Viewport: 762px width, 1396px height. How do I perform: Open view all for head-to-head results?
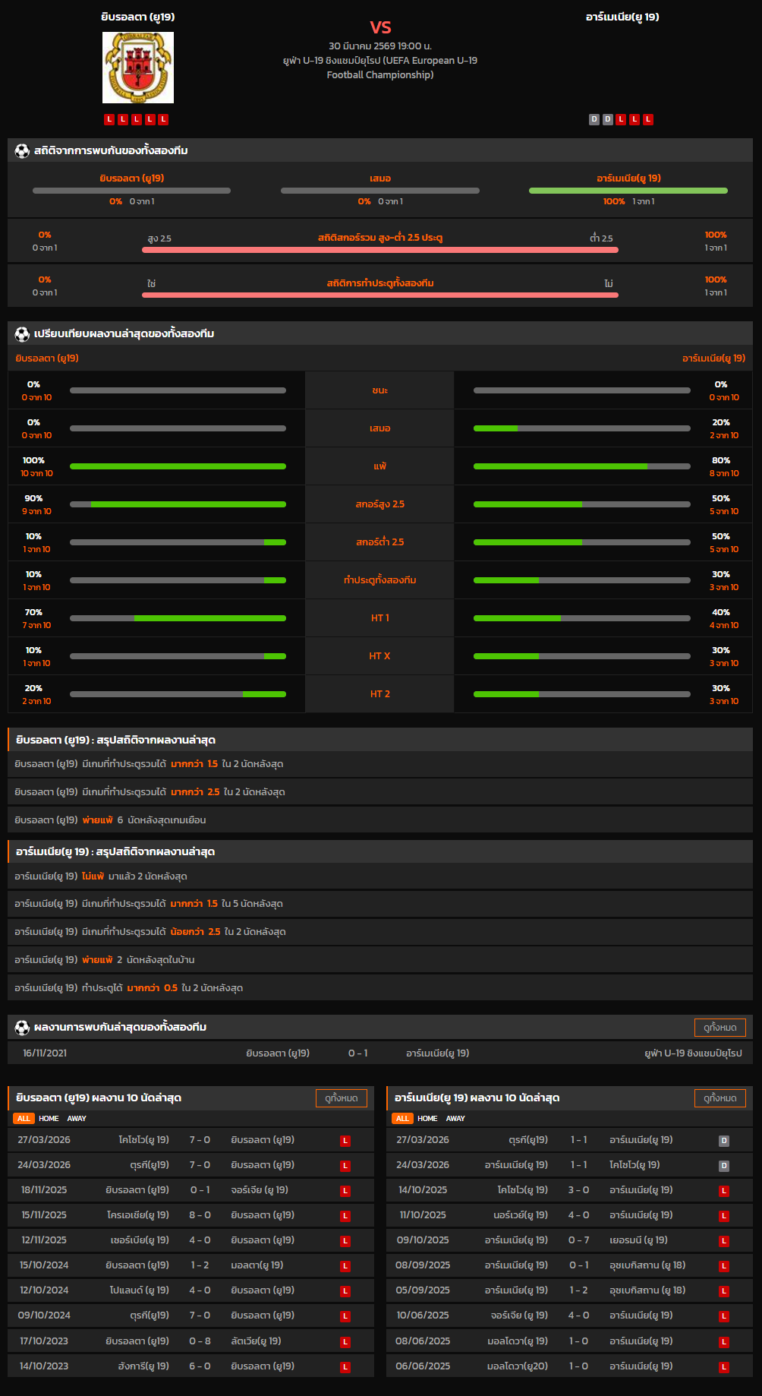point(719,1028)
